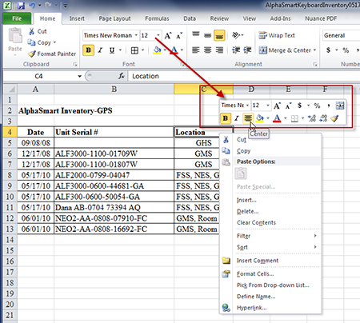Choose Insert Comment from the context menu
The width and height of the screenshot is (360, 323).
click(258, 261)
